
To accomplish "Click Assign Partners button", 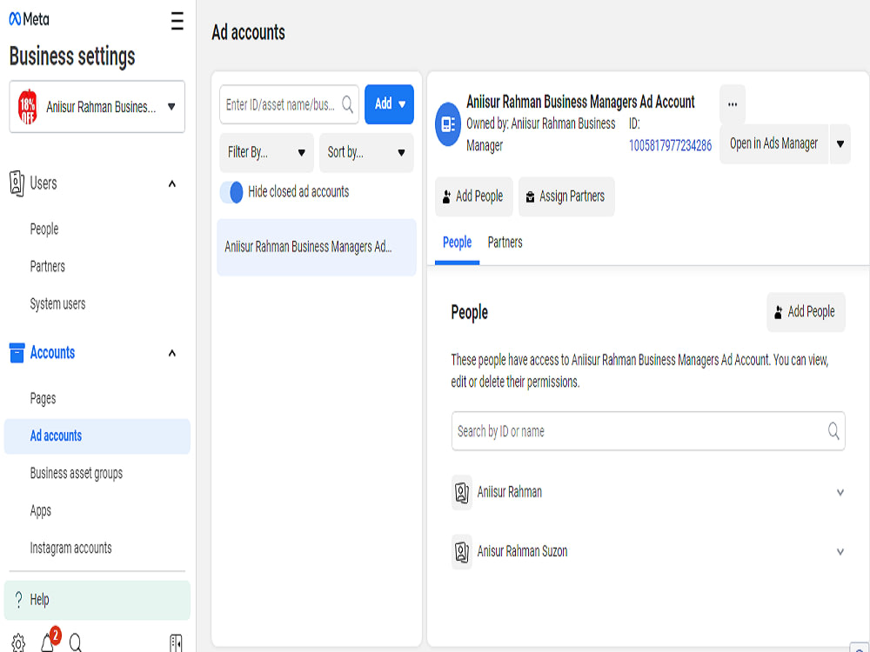I will (566, 196).
